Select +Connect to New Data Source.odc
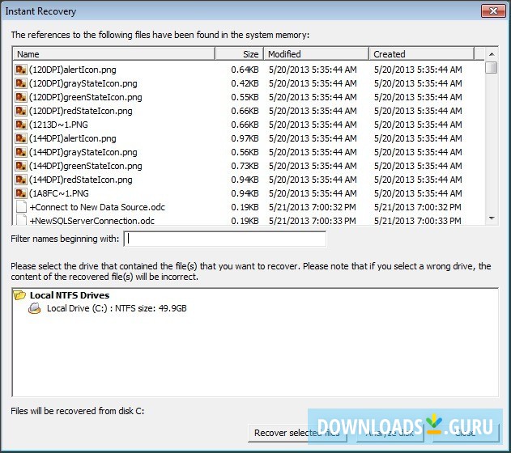 click(97, 207)
